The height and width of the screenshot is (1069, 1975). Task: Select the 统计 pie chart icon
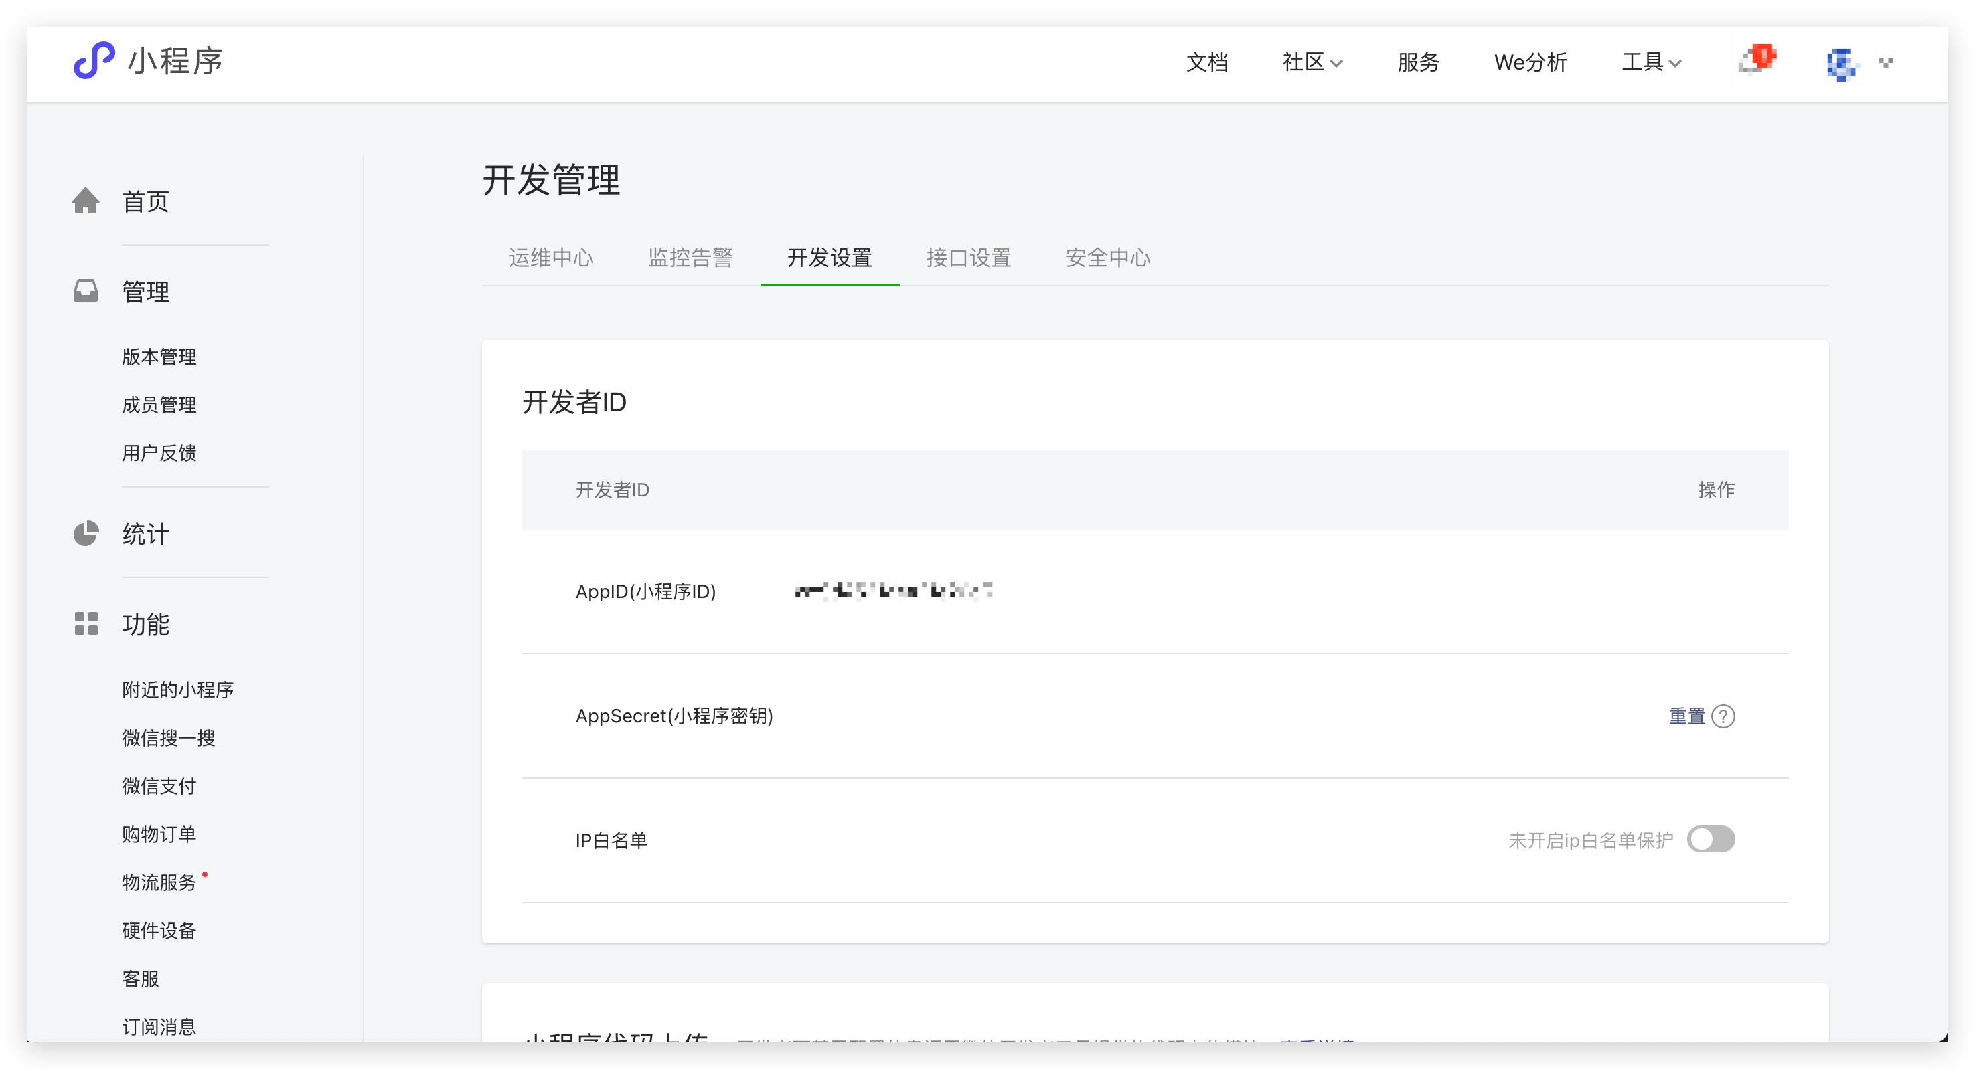[86, 533]
